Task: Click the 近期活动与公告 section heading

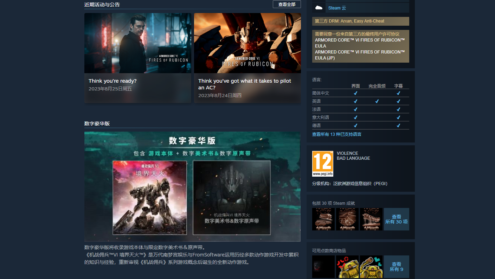Action: [x=102, y=5]
